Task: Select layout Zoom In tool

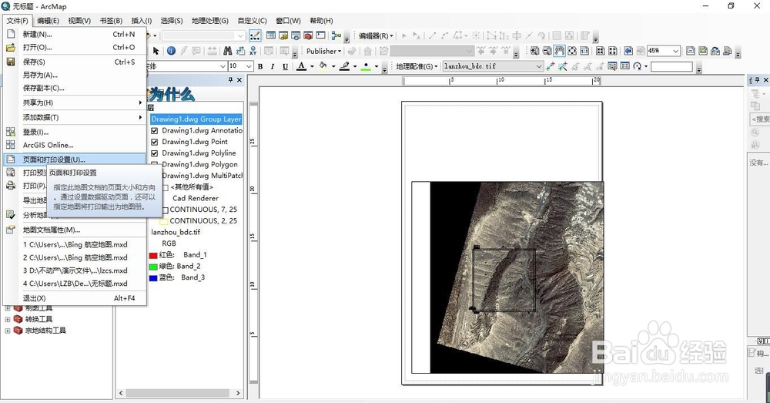Action: pyautogui.click(x=534, y=51)
